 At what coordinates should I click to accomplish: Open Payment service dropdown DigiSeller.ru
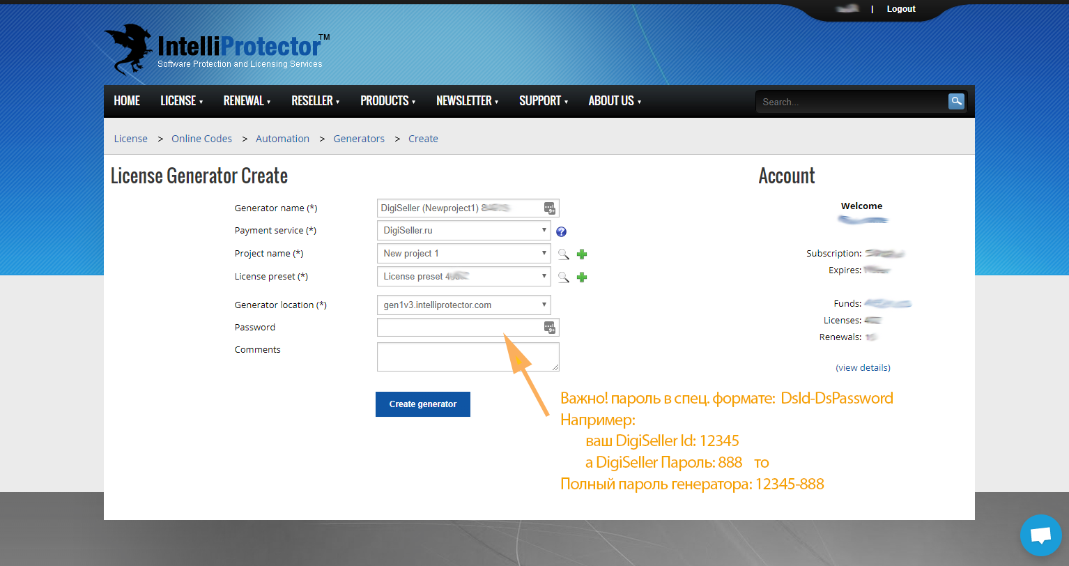tap(463, 230)
